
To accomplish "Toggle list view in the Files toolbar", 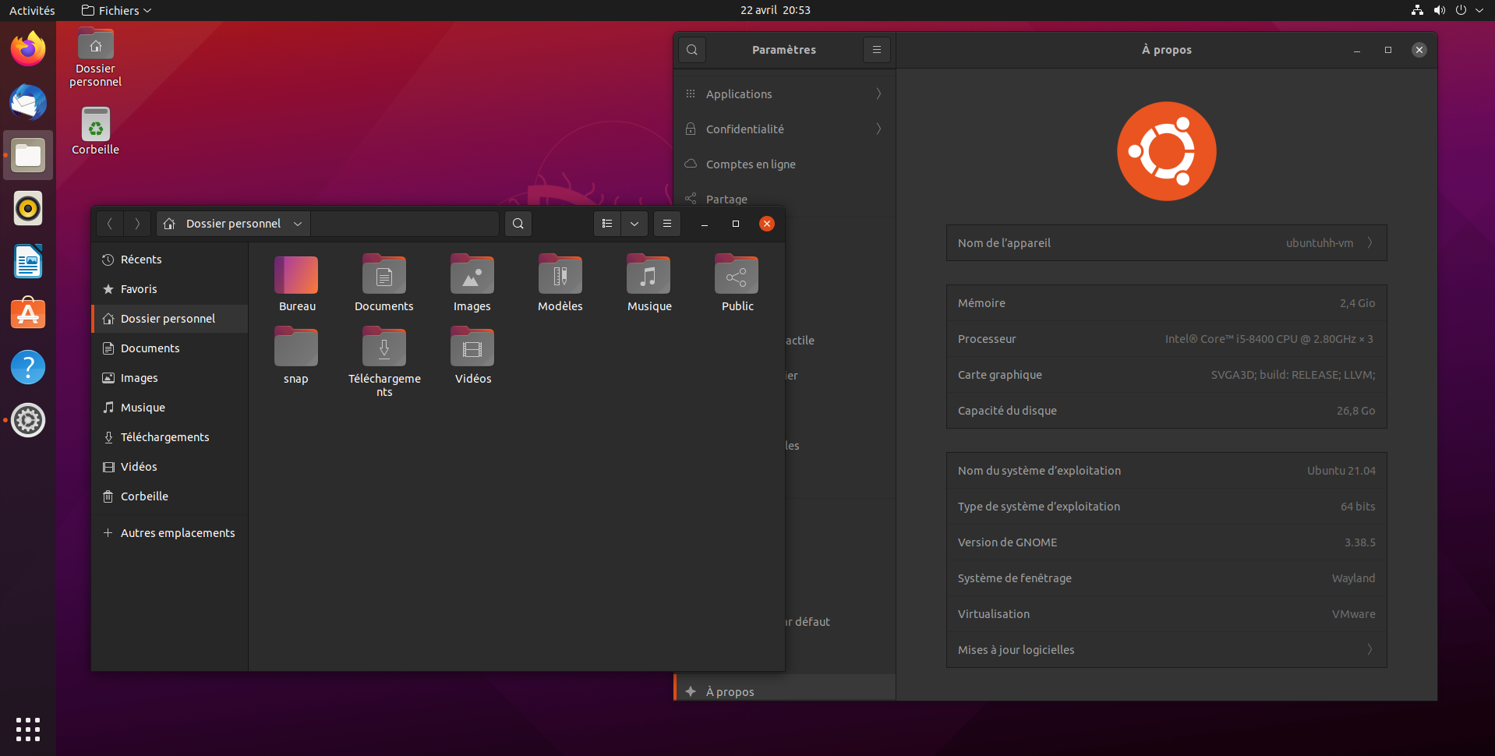I will pyautogui.click(x=607, y=224).
